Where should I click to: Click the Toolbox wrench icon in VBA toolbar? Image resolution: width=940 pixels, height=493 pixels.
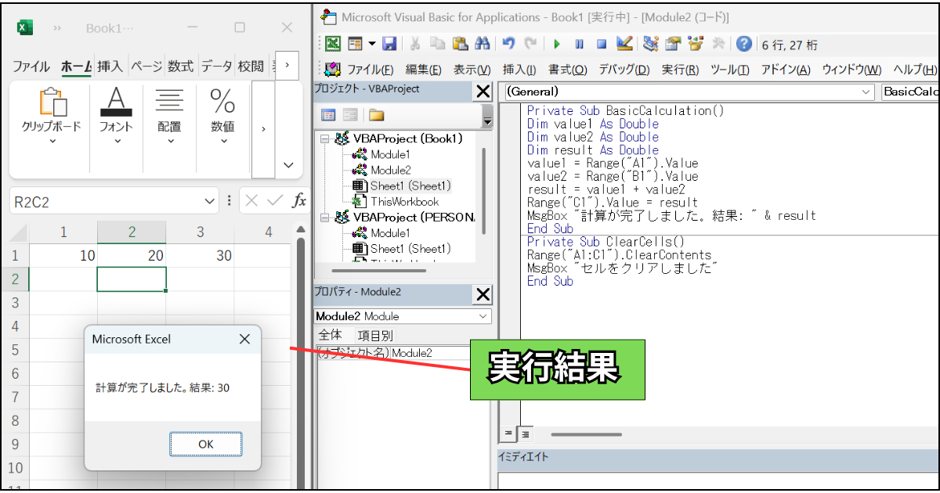pyautogui.click(x=718, y=44)
